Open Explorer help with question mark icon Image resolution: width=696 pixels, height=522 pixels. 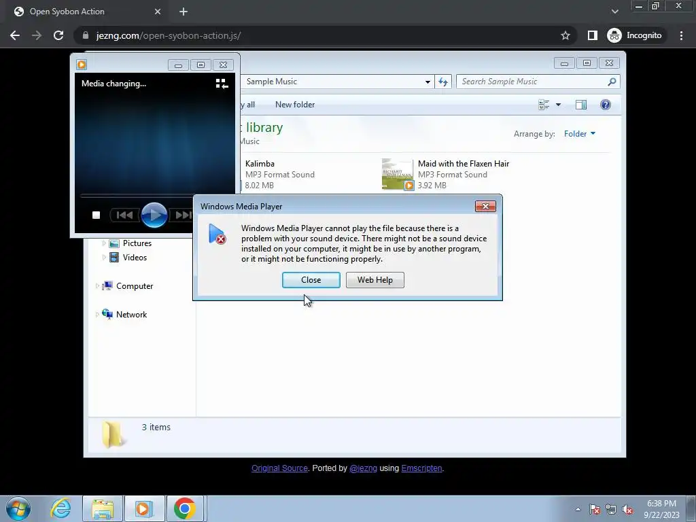click(606, 105)
